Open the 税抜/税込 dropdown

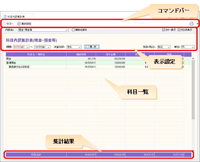(164, 47)
